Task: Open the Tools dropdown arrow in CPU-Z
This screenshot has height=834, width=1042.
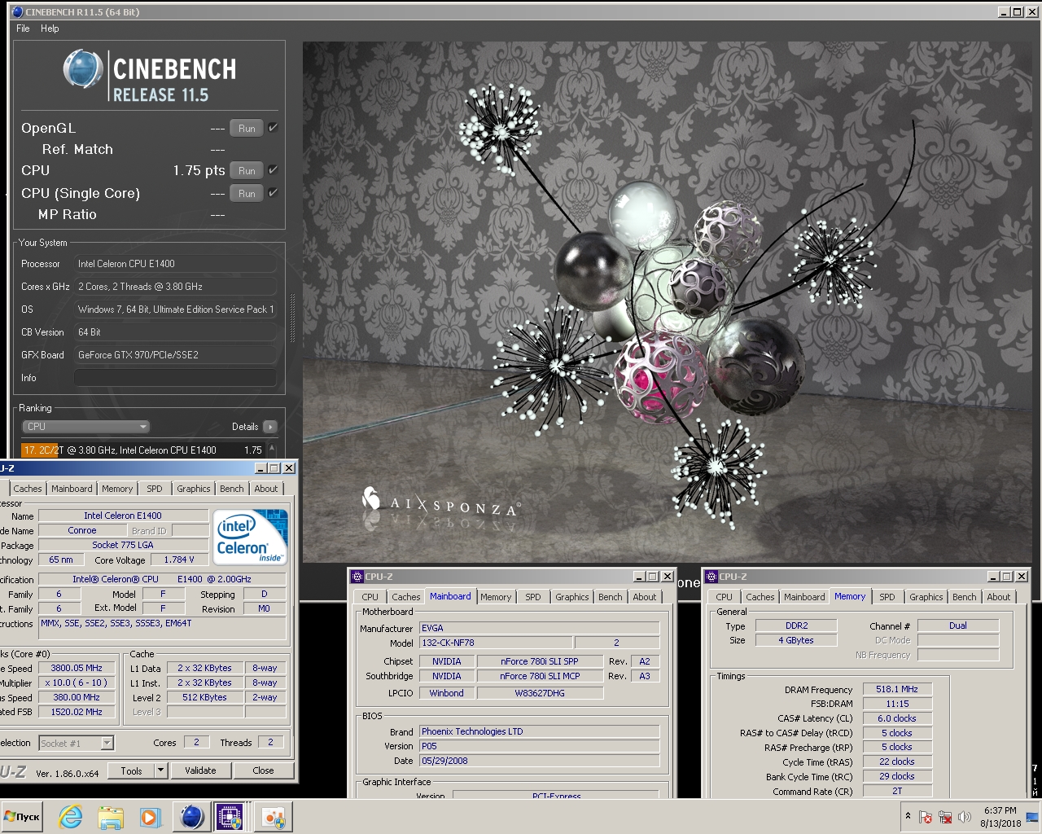Action: (160, 770)
